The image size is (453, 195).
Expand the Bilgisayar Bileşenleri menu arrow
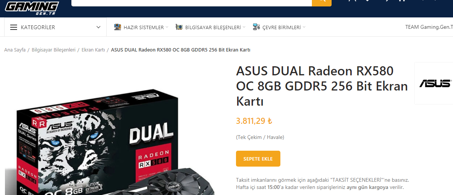[244, 27]
